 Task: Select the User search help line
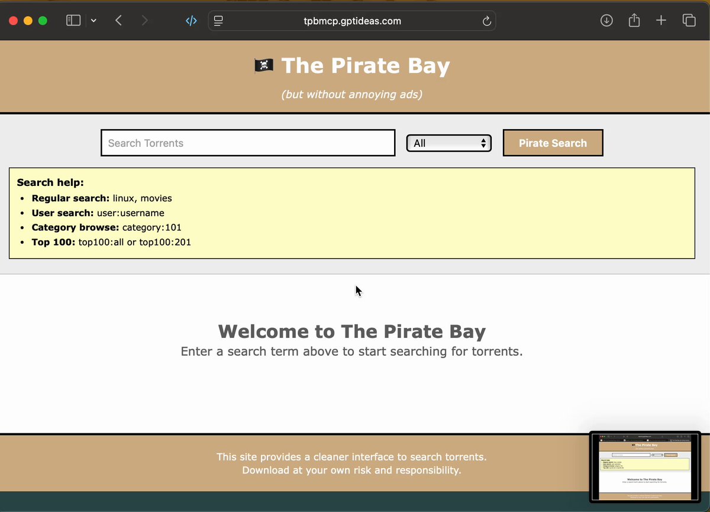click(x=98, y=213)
